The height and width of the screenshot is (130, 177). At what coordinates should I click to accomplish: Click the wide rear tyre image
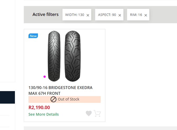tap(72, 56)
